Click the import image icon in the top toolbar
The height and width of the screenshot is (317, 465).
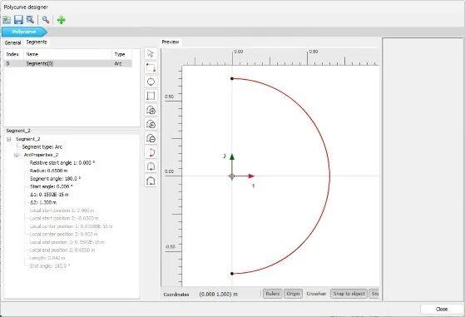click(7, 20)
